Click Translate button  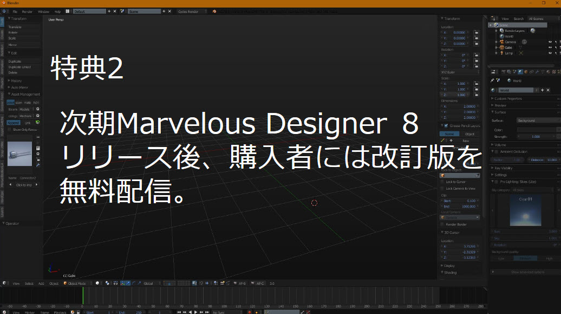pos(24,27)
